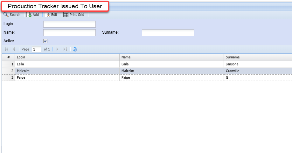Focus the Surname filter field

click(x=168, y=33)
